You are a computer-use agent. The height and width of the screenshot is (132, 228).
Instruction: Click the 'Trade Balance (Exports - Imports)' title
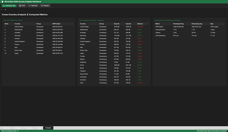[92, 20]
